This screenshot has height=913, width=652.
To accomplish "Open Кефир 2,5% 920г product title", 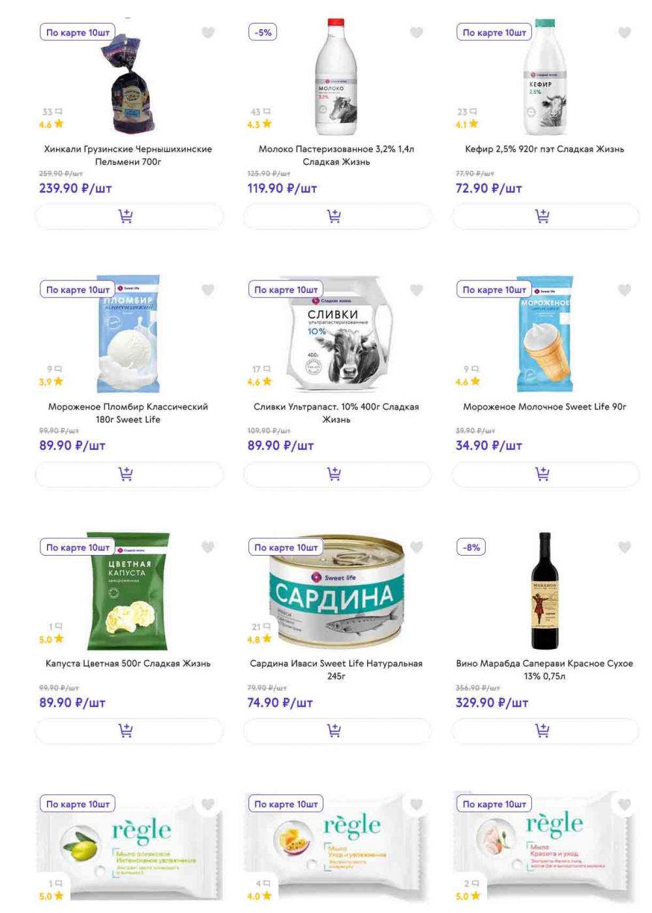I will (544, 149).
